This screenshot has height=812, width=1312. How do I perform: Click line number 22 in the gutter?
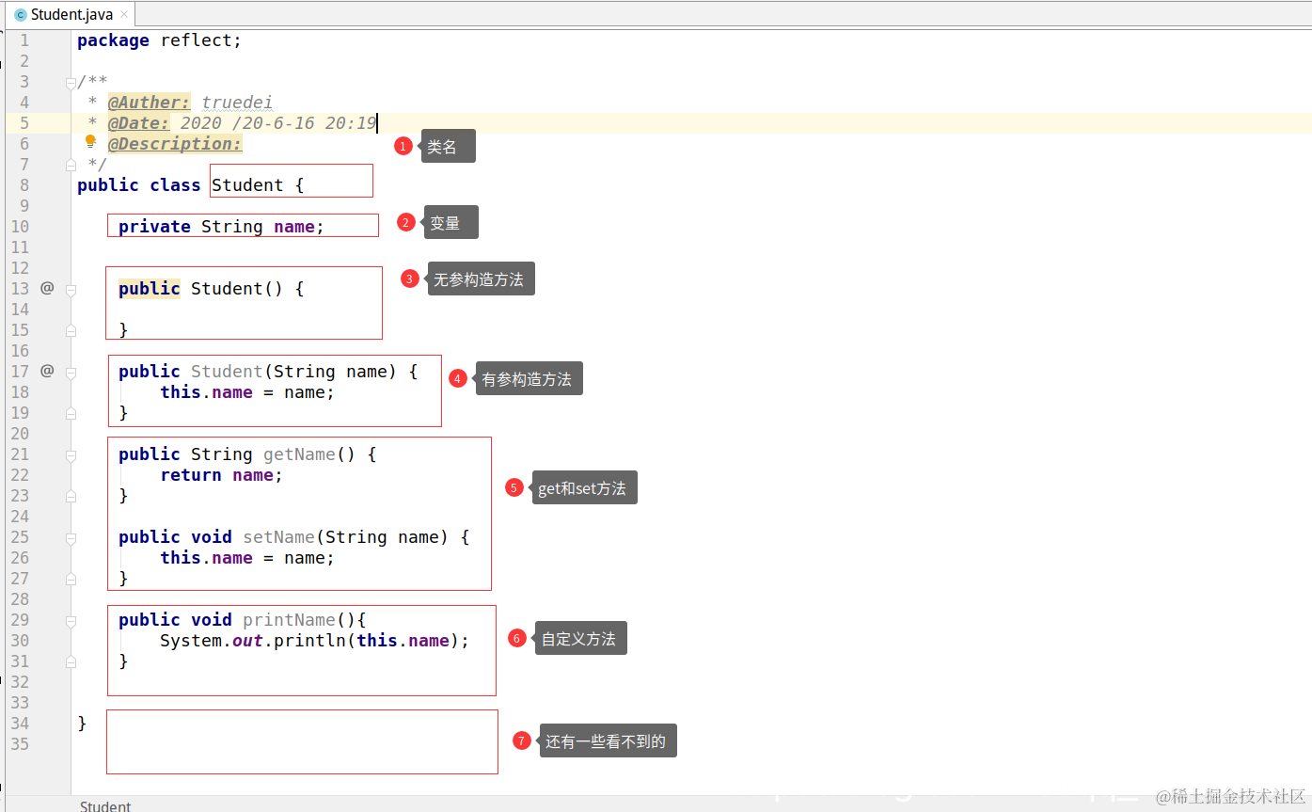click(20, 475)
